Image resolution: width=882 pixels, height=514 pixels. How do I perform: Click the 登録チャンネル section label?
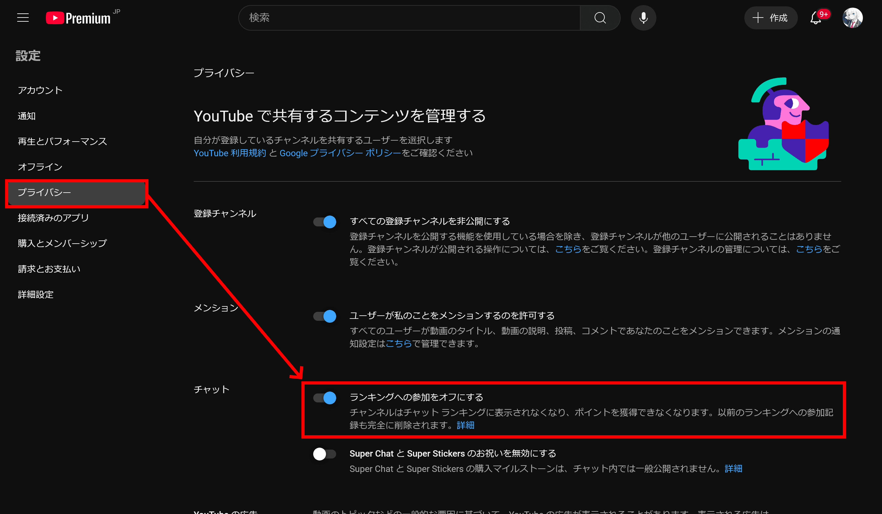(225, 214)
